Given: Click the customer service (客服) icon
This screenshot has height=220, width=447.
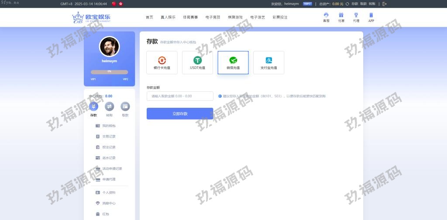Looking at the screenshot, I should coord(326,16).
